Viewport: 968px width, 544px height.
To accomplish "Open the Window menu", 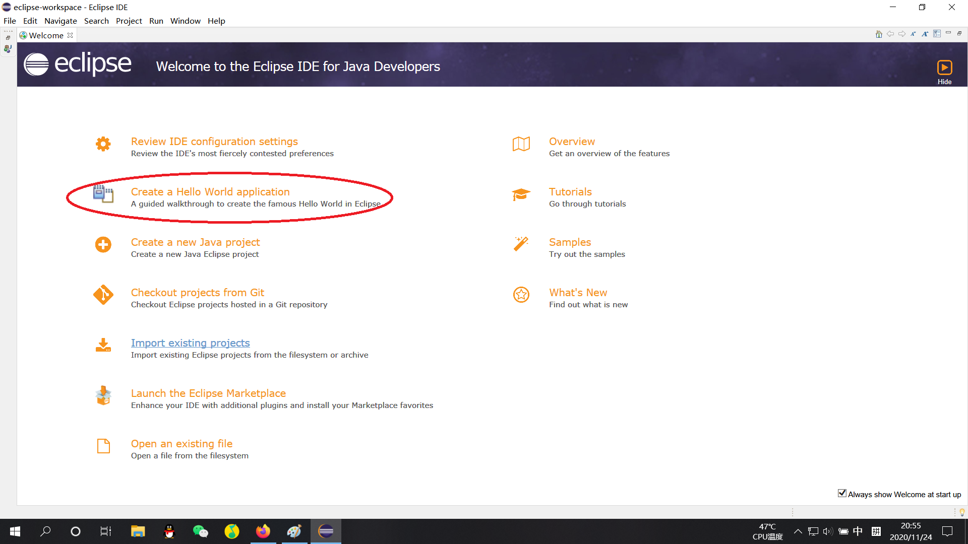I will click(x=185, y=21).
